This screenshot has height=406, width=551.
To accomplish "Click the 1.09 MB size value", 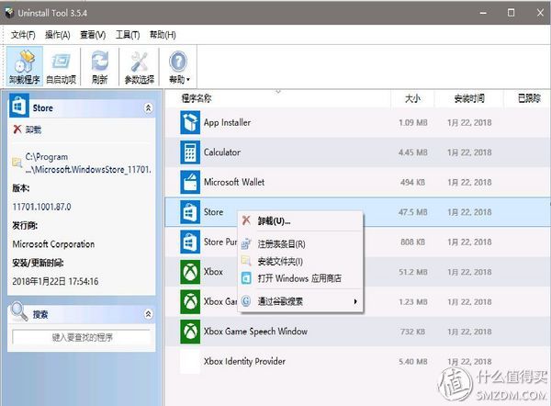I will click(x=412, y=122).
